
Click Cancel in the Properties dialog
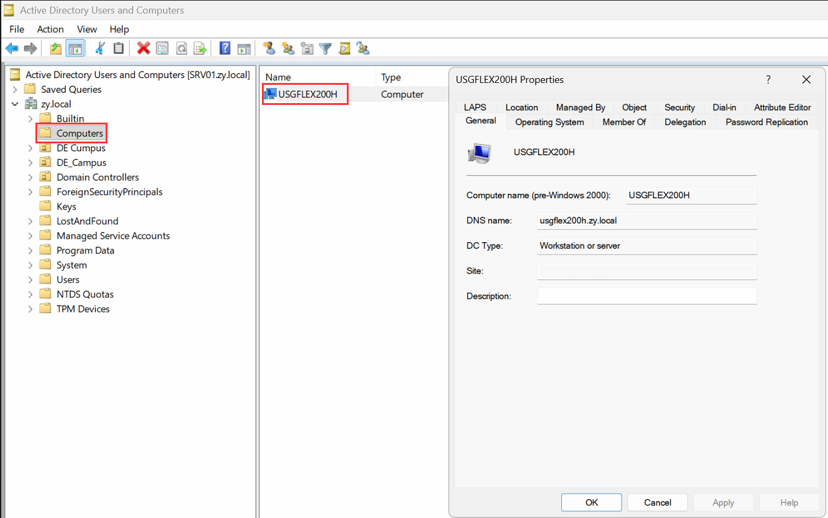pyautogui.click(x=658, y=503)
